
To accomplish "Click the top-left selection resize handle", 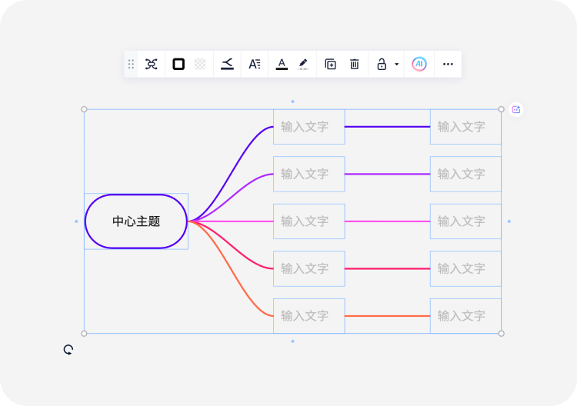I will pyautogui.click(x=84, y=109).
